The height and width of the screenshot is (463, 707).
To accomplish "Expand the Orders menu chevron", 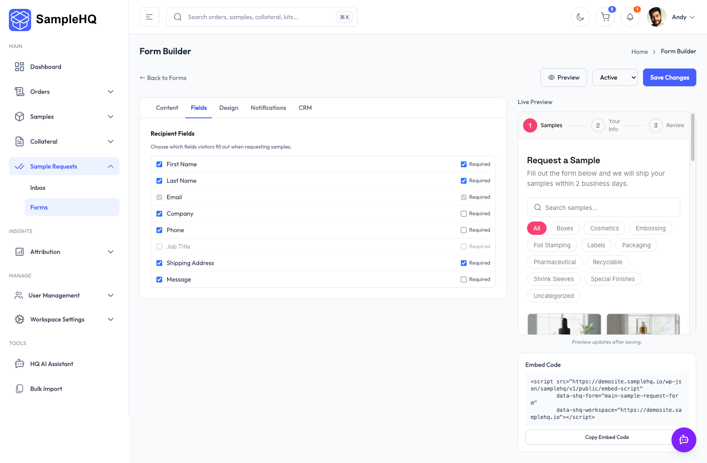I will tap(111, 92).
